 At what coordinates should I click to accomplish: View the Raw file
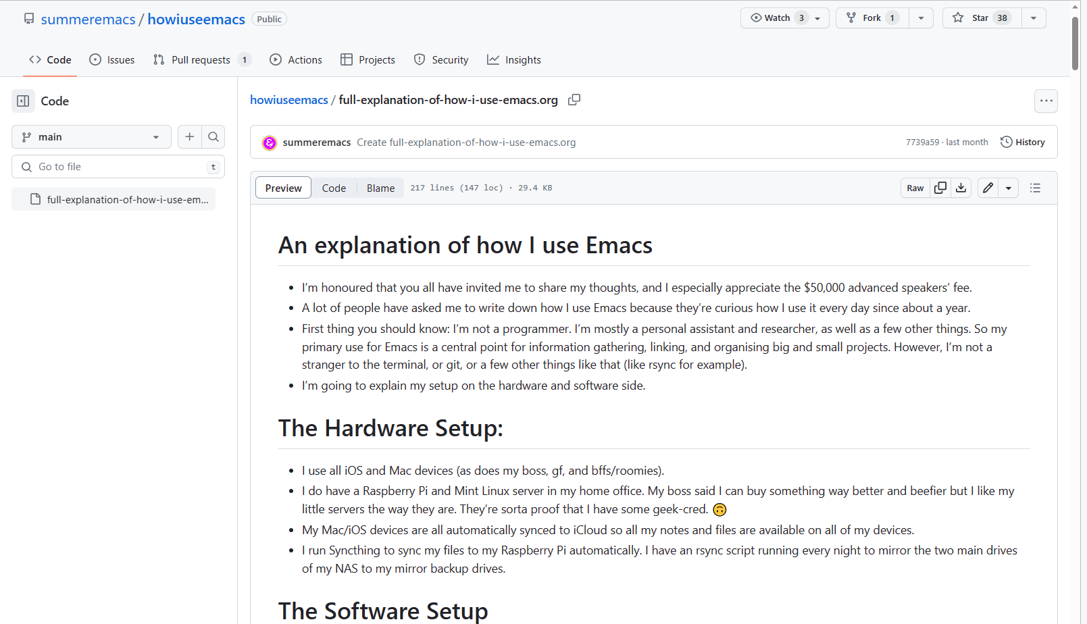pyautogui.click(x=915, y=188)
